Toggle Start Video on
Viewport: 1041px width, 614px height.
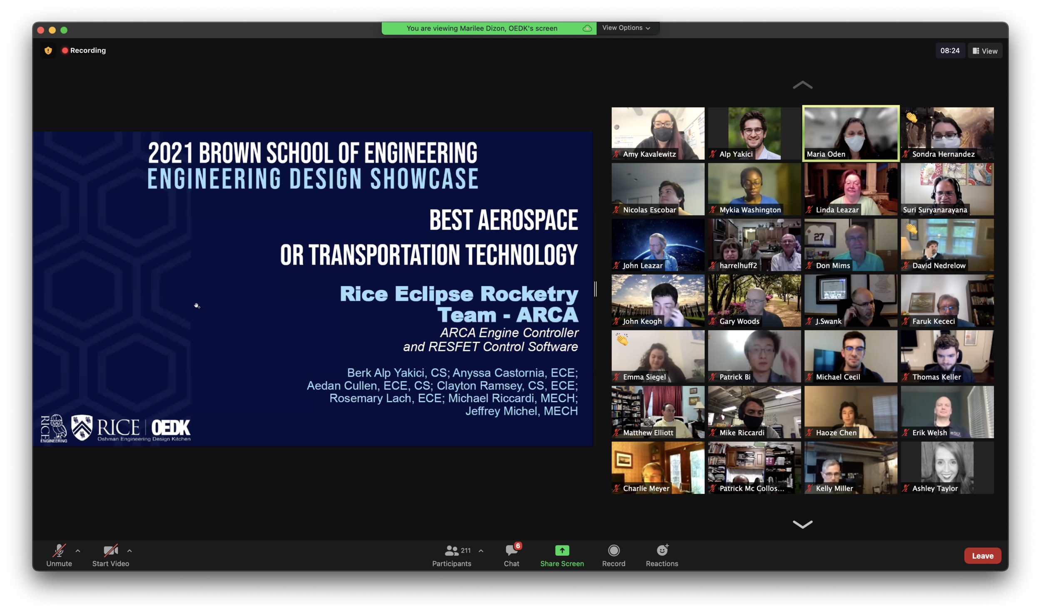pyautogui.click(x=110, y=551)
